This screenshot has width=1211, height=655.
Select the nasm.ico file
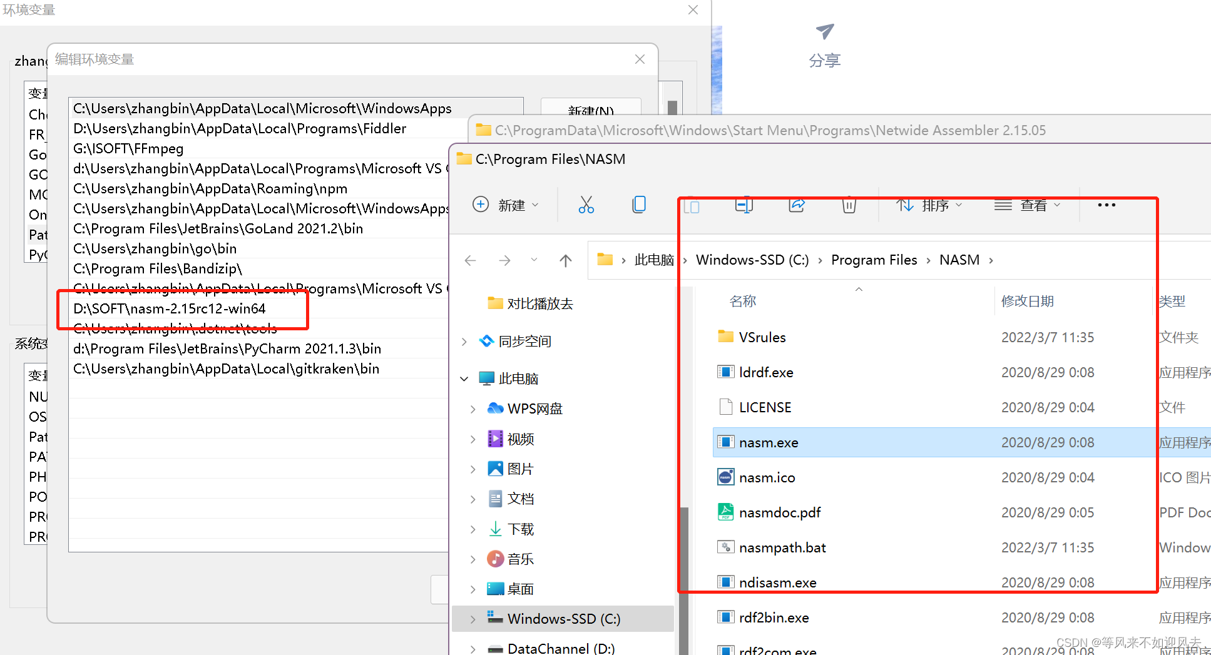(x=767, y=477)
